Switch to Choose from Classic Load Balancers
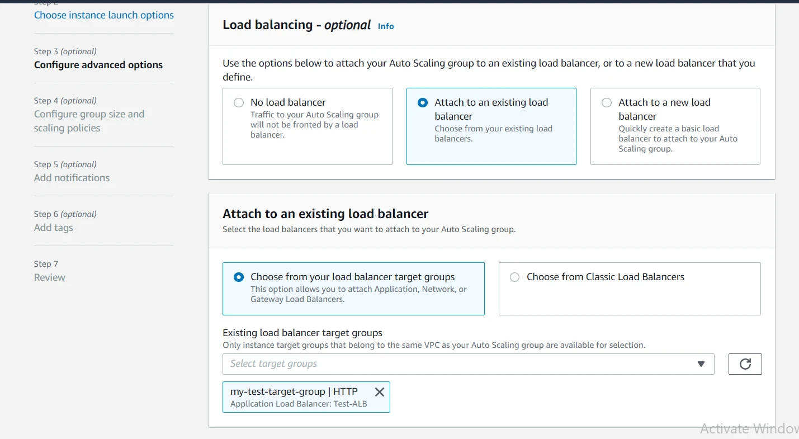The width and height of the screenshot is (799, 439). (514, 277)
